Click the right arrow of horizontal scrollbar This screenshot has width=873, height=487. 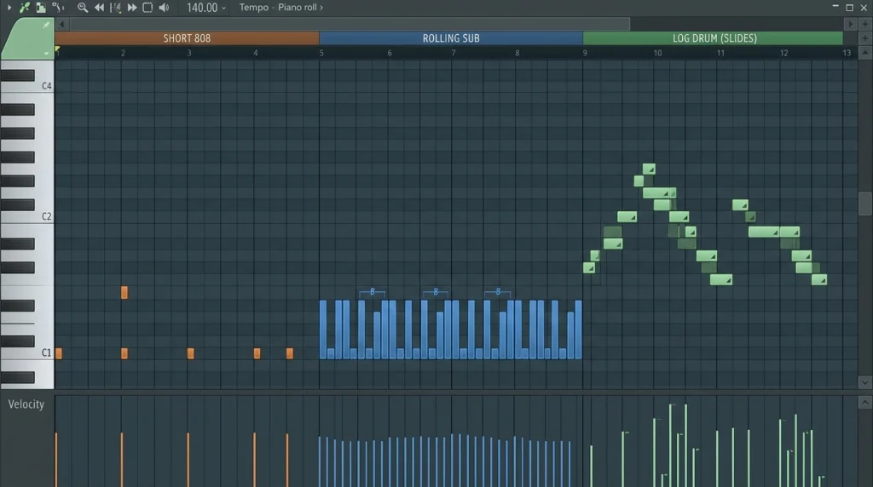click(850, 24)
